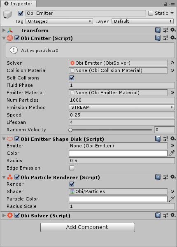
Task: Click the Random Velocity slider handle
Action: (70, 130)
